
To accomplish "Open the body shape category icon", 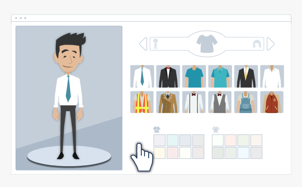I will pyautogui.click(x=156, y=44).
